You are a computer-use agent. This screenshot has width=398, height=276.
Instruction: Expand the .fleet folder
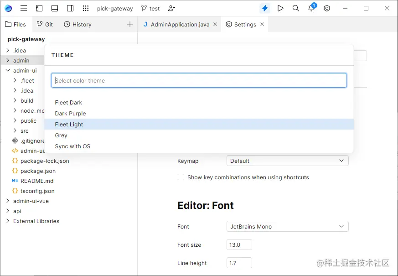15,80
